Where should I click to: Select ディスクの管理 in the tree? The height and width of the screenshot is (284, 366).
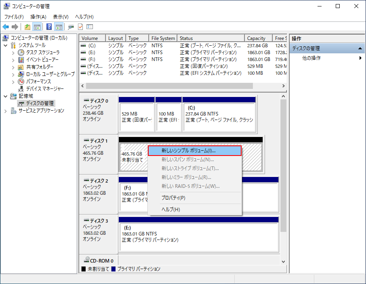click(x=40, y=103)
